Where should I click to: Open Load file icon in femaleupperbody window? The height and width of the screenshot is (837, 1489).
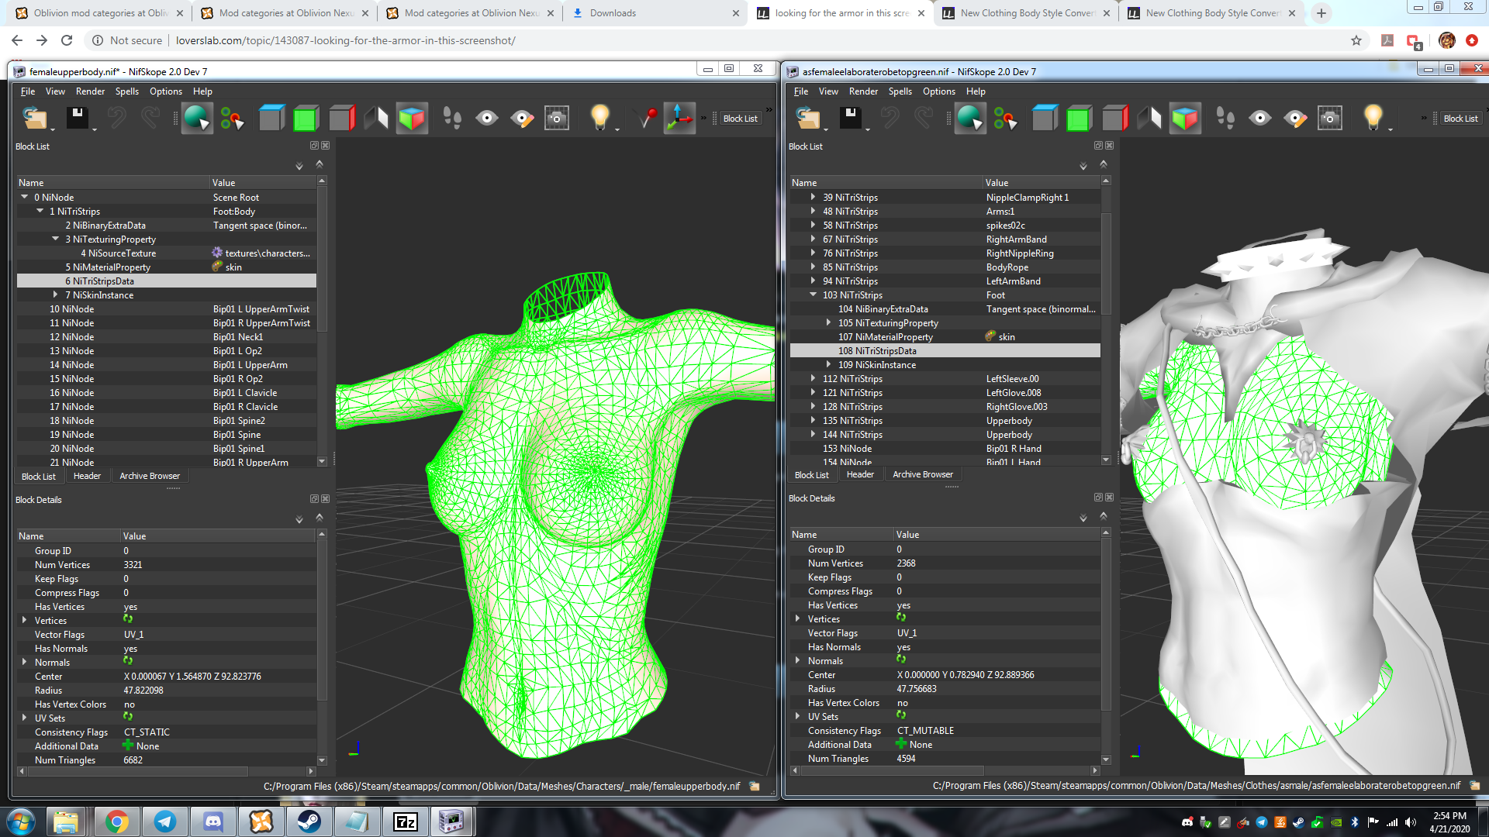click(36, 119)
